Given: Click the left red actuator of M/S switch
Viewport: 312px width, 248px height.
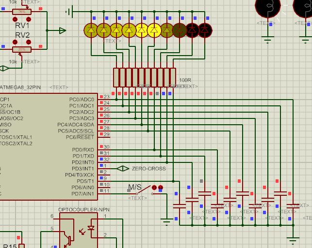Looking at the screenshot, I should [154, 188].
